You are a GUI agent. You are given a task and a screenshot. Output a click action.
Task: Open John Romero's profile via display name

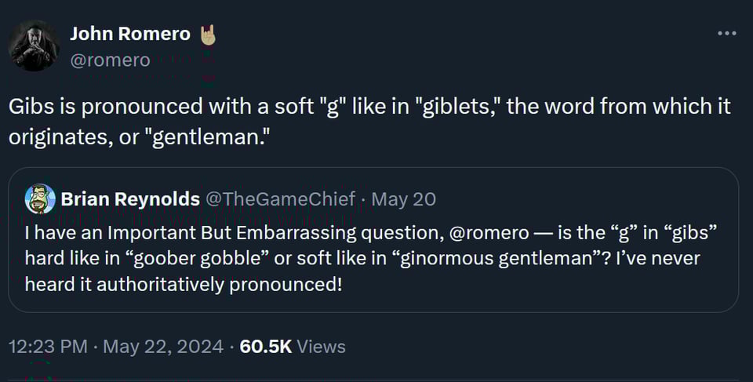(x=130, y=34)
